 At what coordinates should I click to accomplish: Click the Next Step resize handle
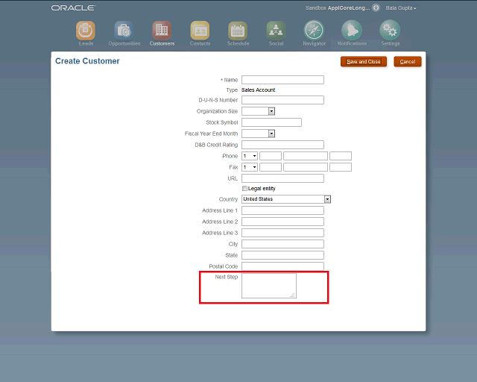click(x=293, y=295)
